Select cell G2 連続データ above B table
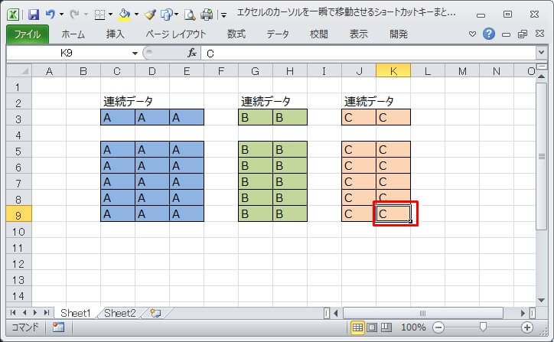 [256, 102]
